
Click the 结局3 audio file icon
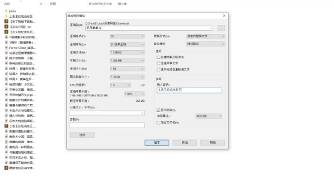(x=6, y=79)
